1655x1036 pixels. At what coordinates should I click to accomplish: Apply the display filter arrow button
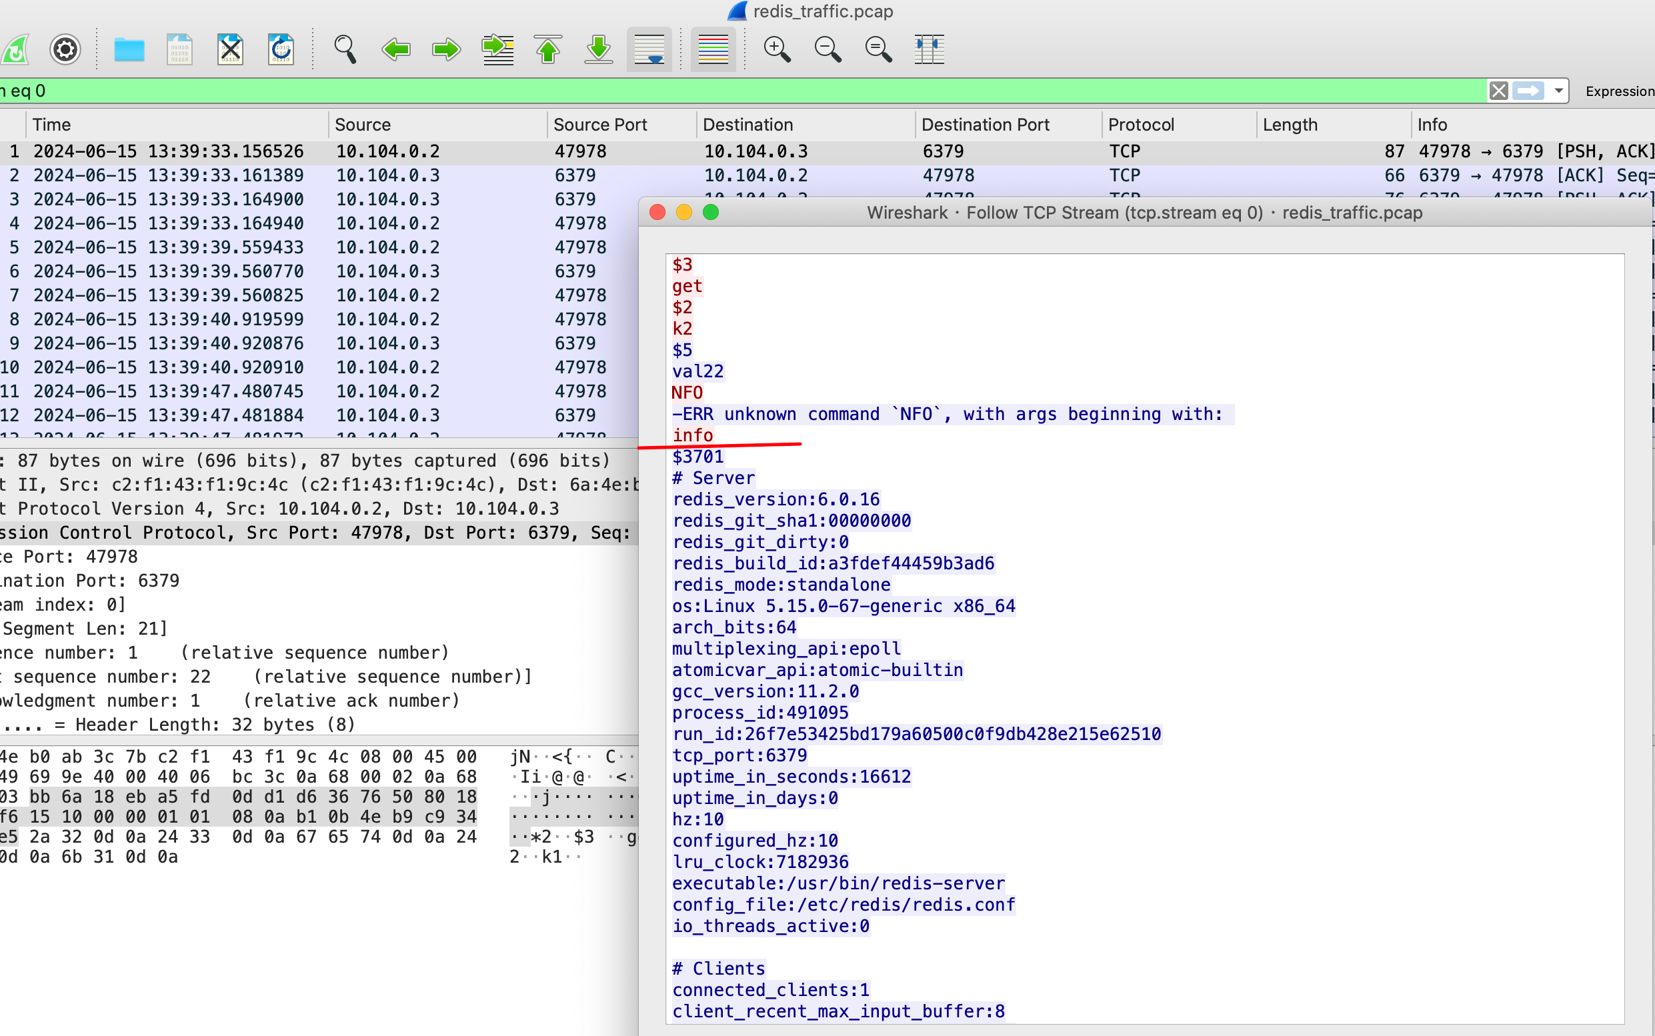point(1528,91)
